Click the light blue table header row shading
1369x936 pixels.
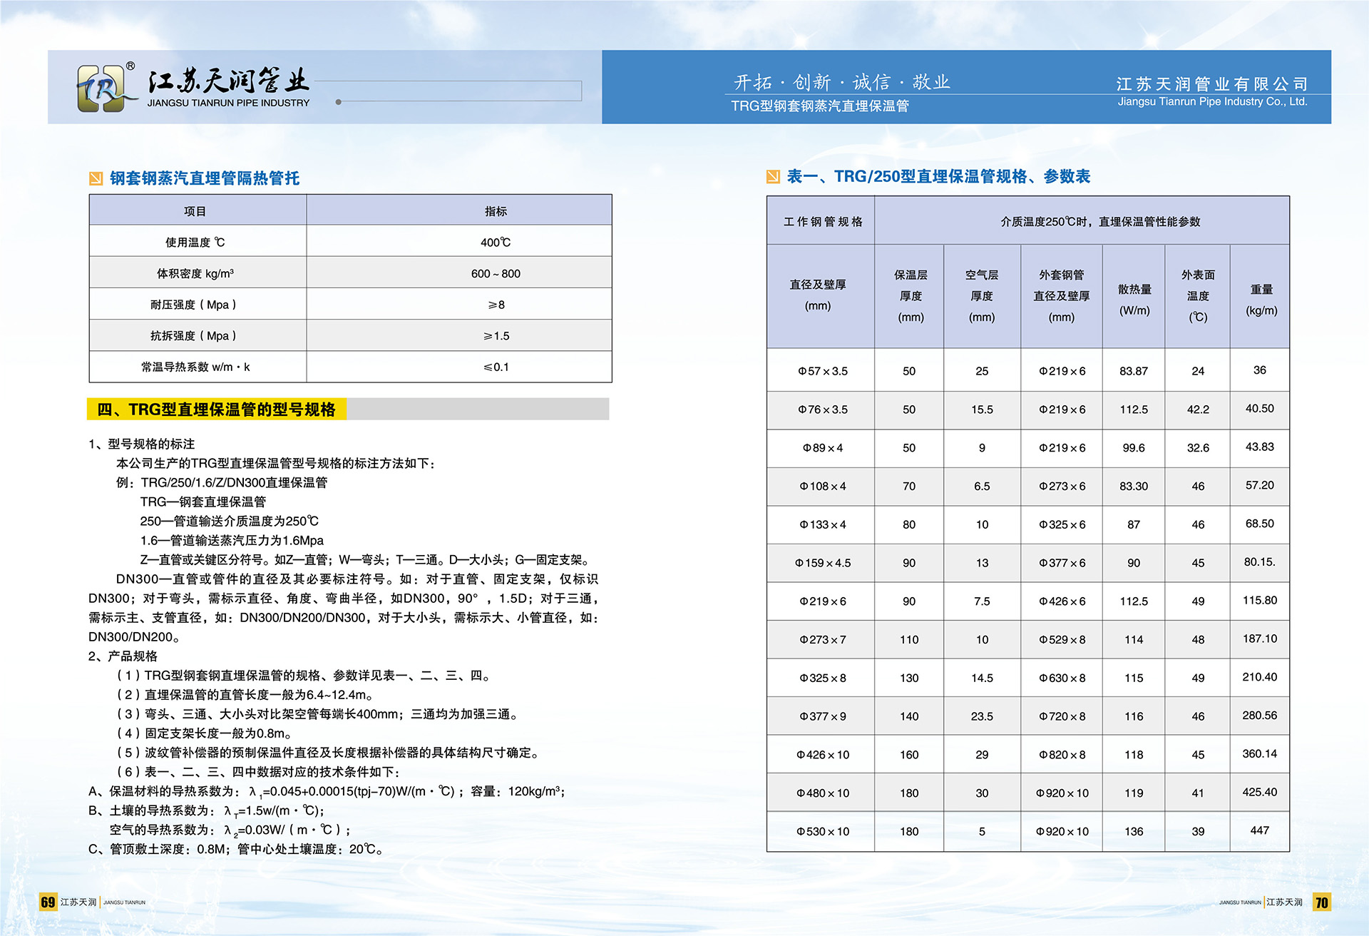349,210
